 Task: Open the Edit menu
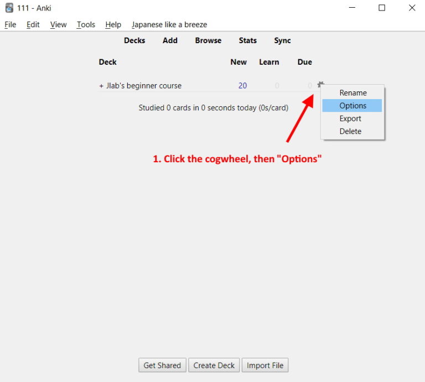tap(33, 24)
